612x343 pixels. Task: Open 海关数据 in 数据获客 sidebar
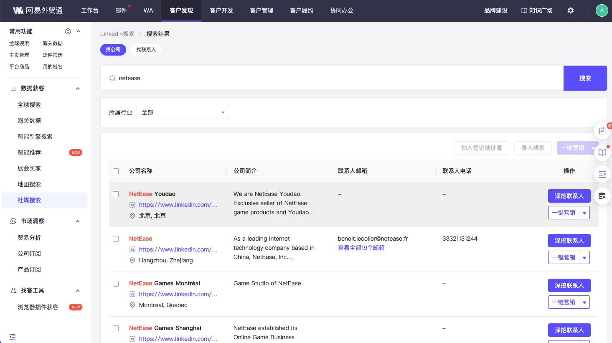pyautogui.click(x=29, y=121)
